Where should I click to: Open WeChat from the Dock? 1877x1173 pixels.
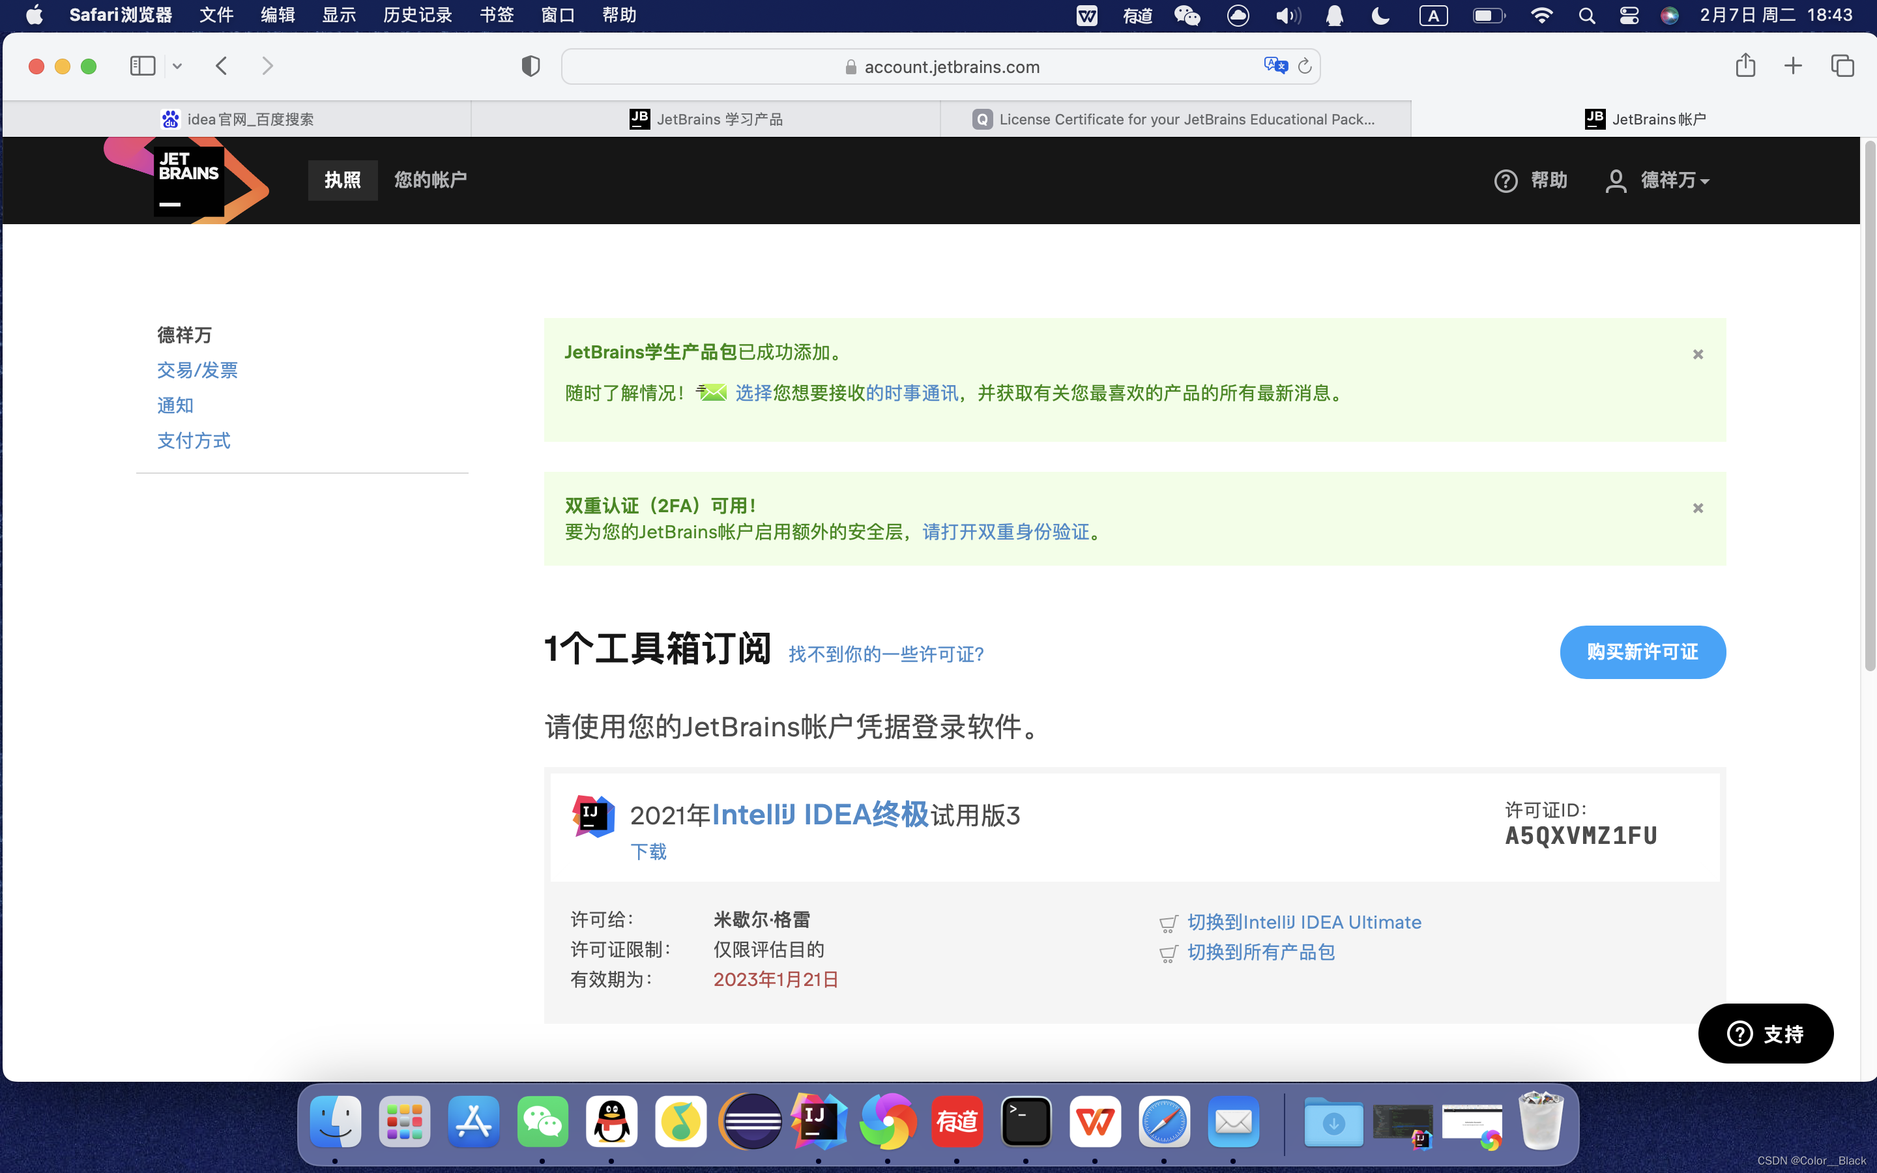coord(542,1121)
